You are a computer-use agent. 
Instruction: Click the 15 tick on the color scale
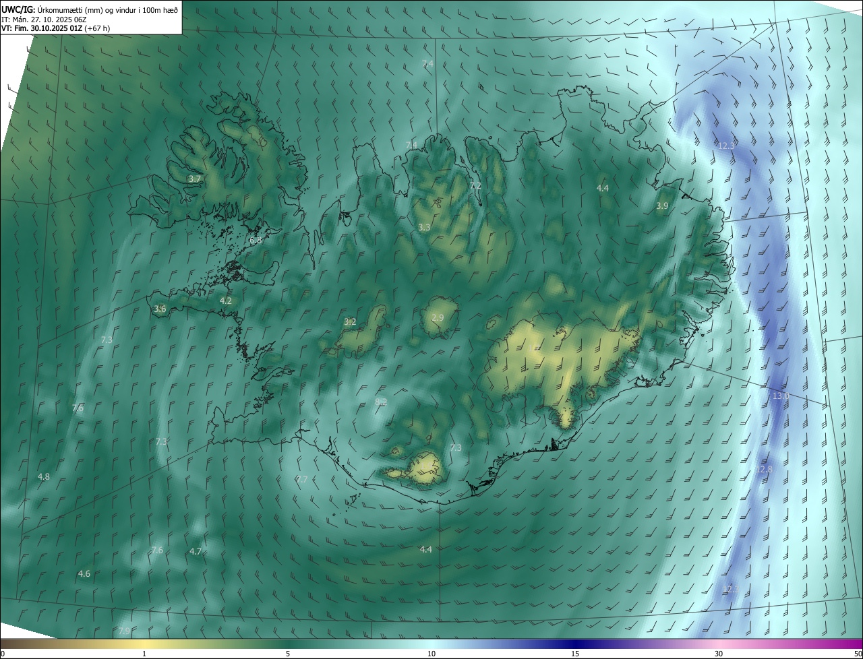click(x=575, y=654)
